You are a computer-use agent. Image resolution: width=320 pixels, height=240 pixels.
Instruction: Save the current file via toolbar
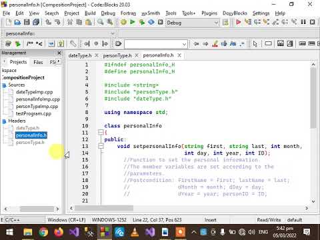pos(27,22)
